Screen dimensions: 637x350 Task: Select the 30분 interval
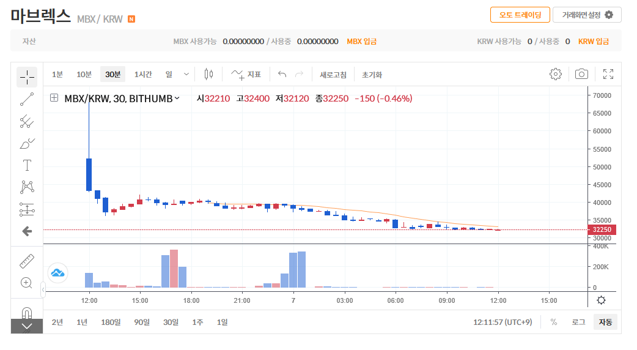pyautogui.click(x=113, y=75)
